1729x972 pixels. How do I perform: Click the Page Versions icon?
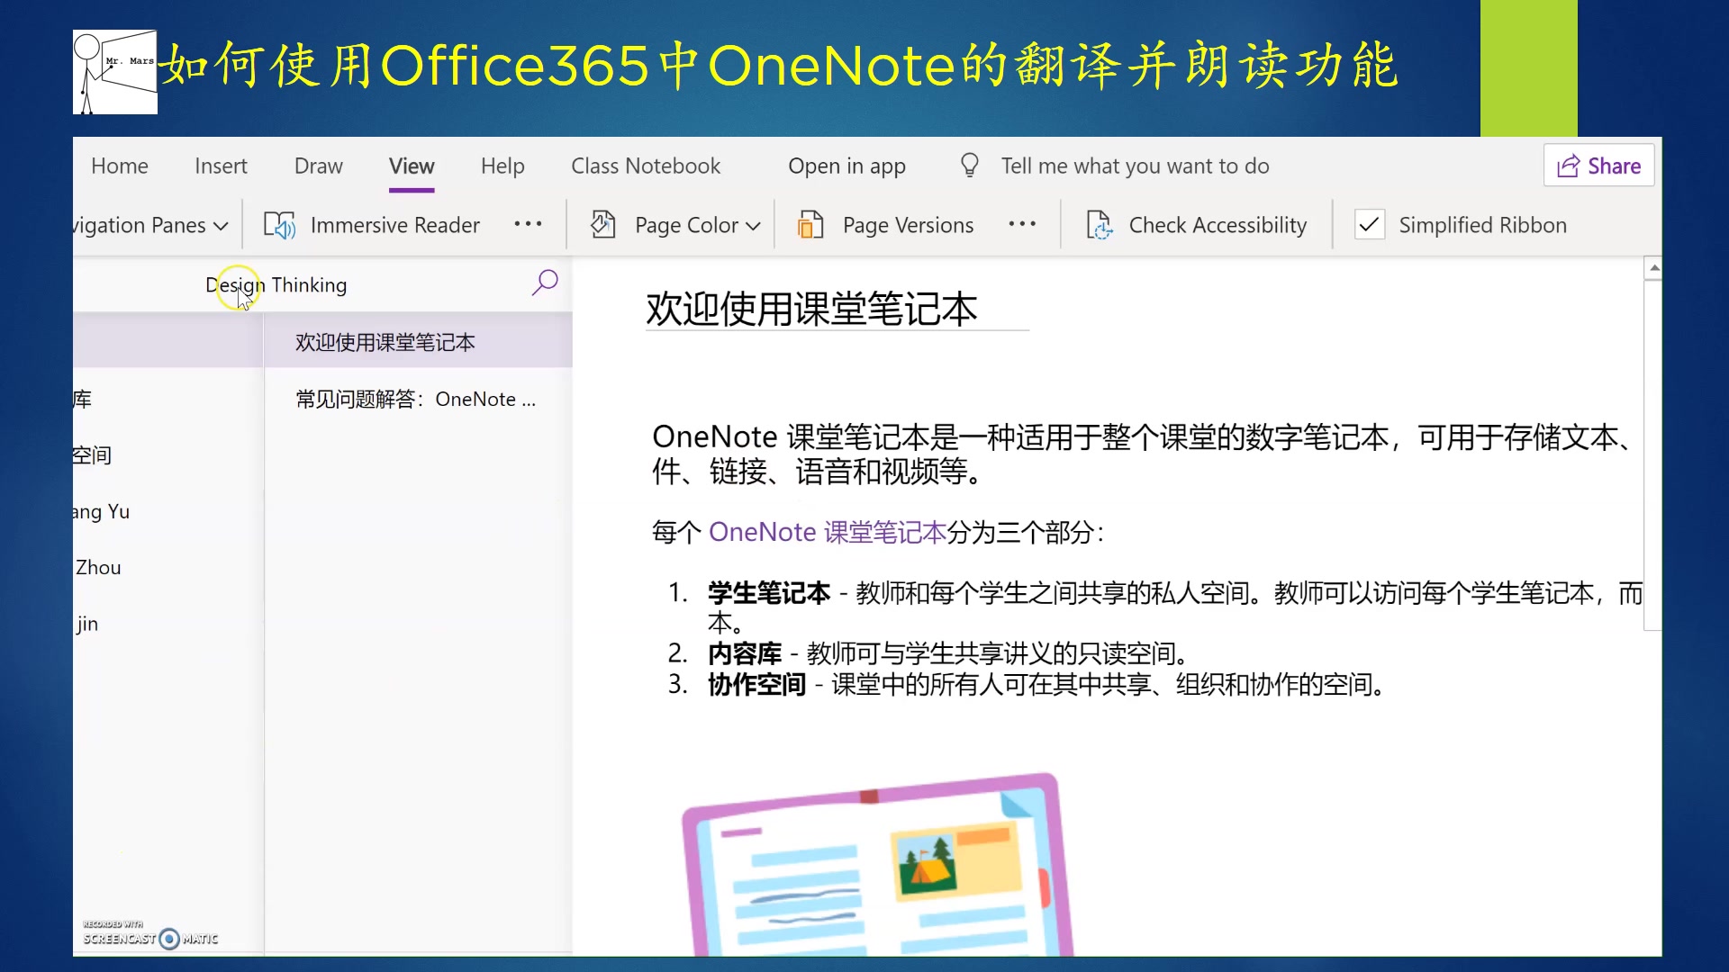811,225
